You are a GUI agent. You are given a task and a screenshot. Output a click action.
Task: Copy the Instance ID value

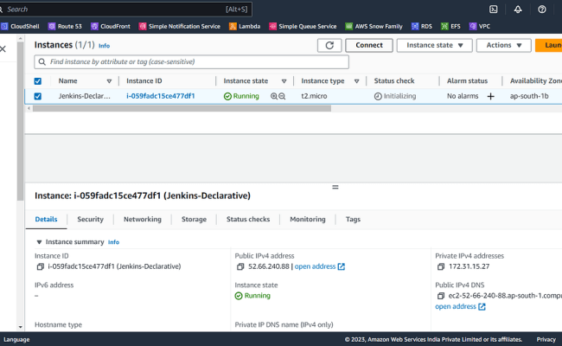40,266
